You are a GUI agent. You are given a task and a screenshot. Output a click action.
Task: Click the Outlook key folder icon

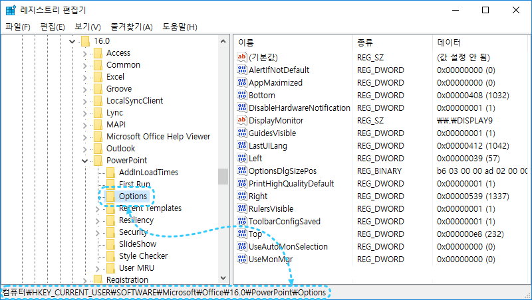coord(98,149)
